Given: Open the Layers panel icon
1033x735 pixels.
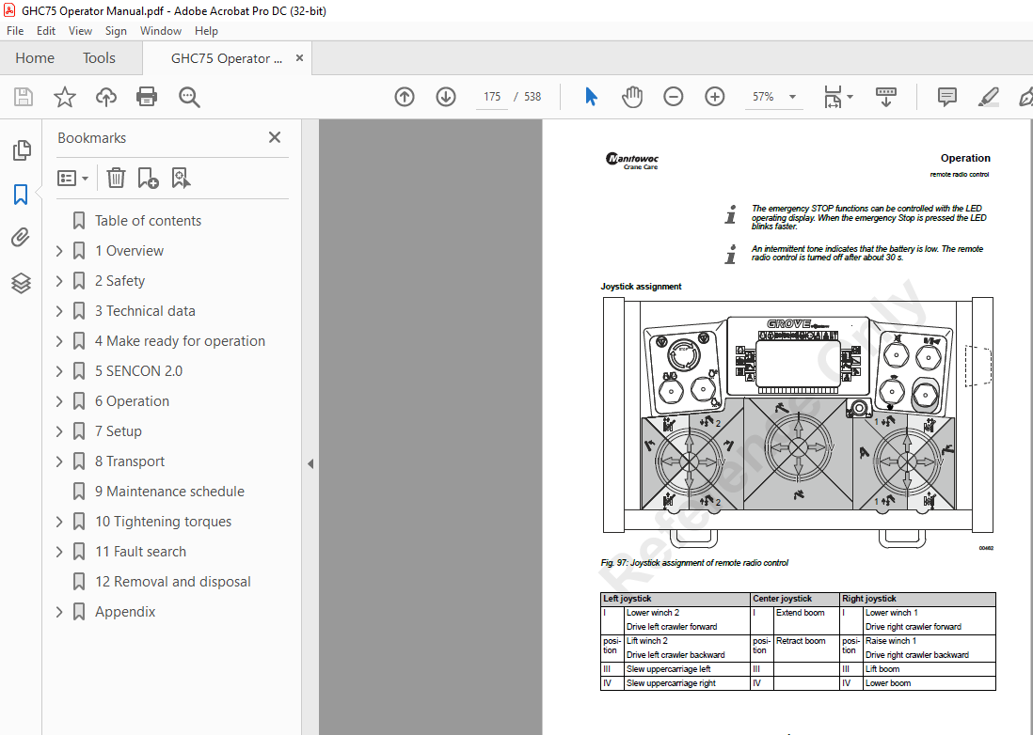Looking at the screenshot, I should tap(21, 283).
